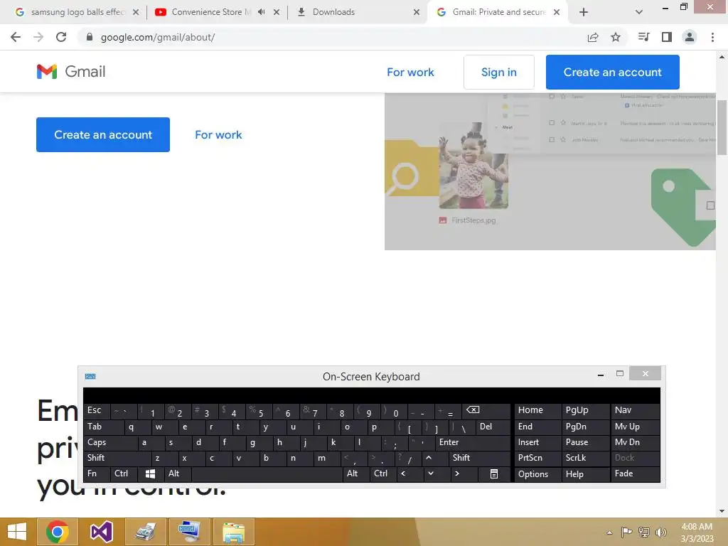This screenshot has height=546, width=728.
Task: Click the Windows logo key on keyboard
Action: (x=151, y=474)
